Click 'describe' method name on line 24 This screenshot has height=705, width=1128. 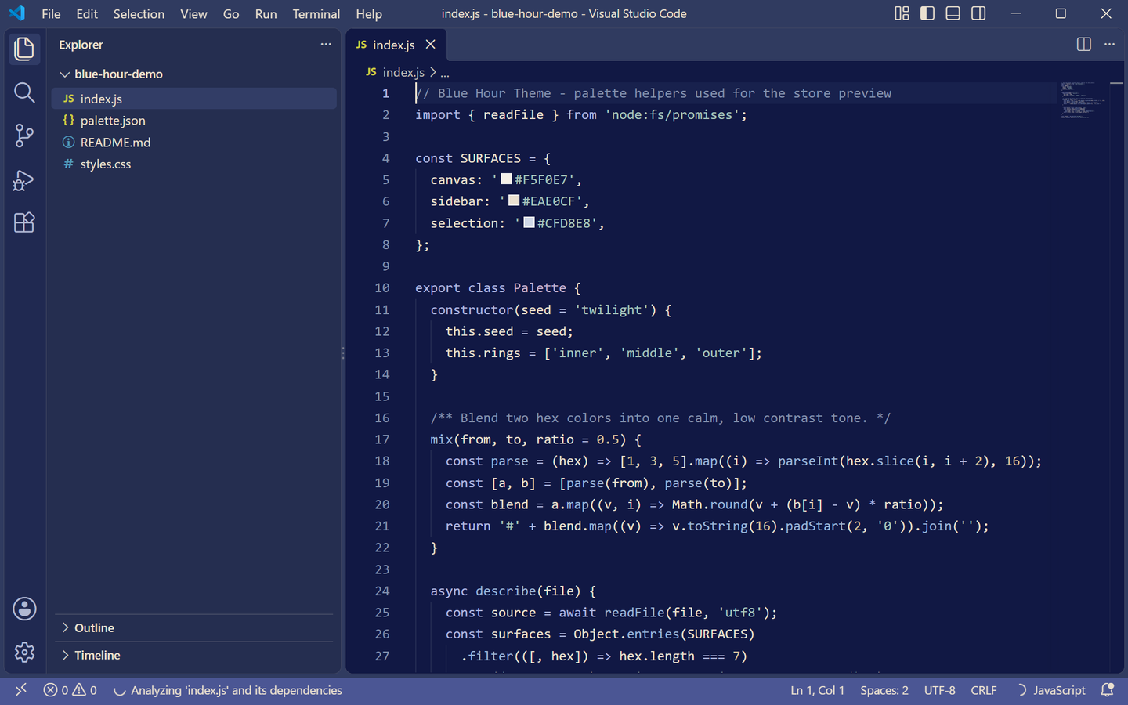506,591
